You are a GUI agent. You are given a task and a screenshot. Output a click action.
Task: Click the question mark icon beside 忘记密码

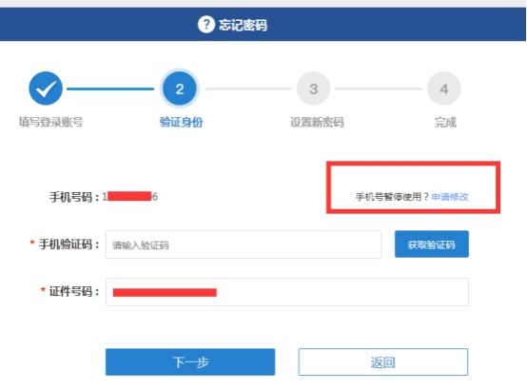coord(206,25)
